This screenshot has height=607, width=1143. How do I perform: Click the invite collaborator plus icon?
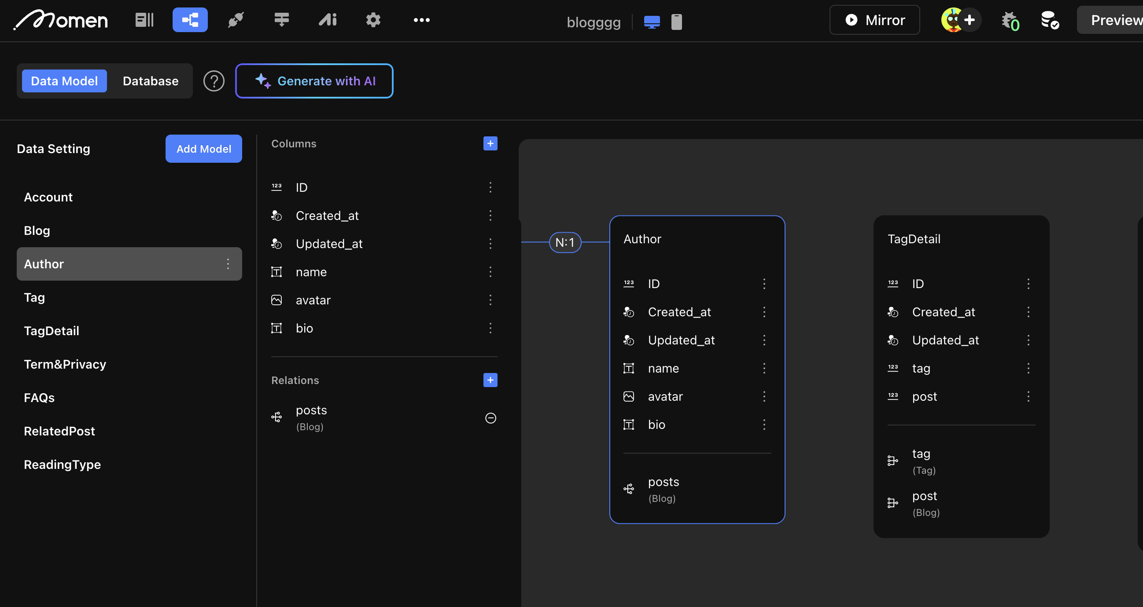pyautogui.click(x=970, y=20)
